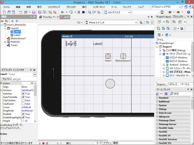Click the back navigation arrow icon
Viewport: 194px width, 145px height.
(x=170, y=12)
